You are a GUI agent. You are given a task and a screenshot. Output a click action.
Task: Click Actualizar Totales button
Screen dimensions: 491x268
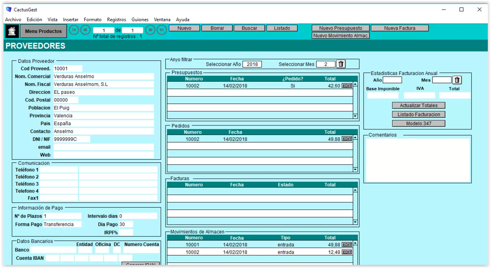(419, 106)
